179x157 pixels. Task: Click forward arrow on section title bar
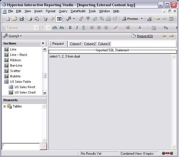[x=171, y=36]
